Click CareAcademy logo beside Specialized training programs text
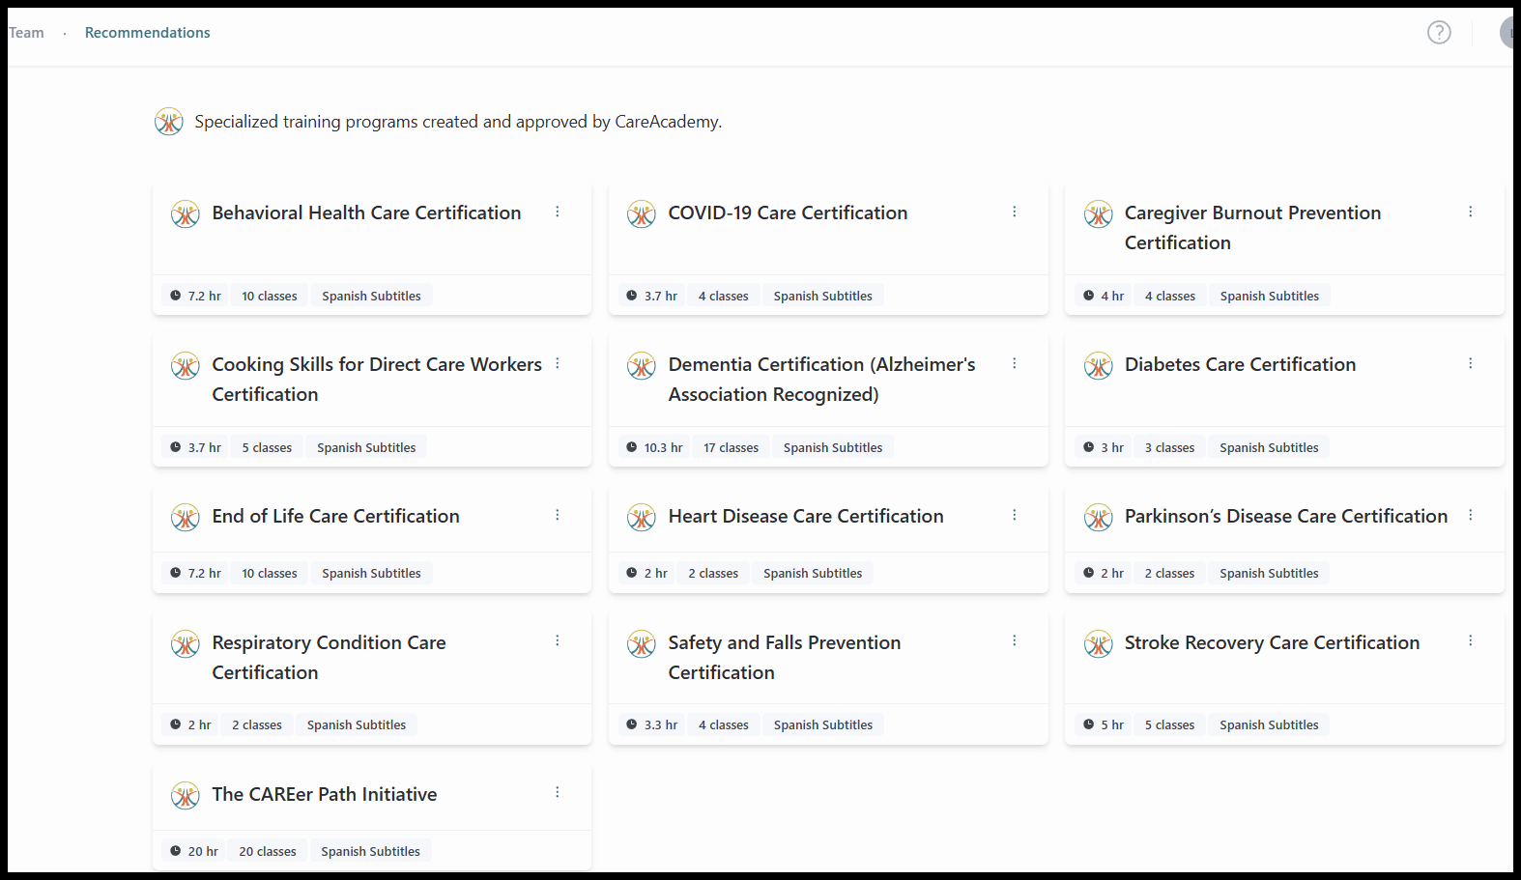 (x=169, y=122)
